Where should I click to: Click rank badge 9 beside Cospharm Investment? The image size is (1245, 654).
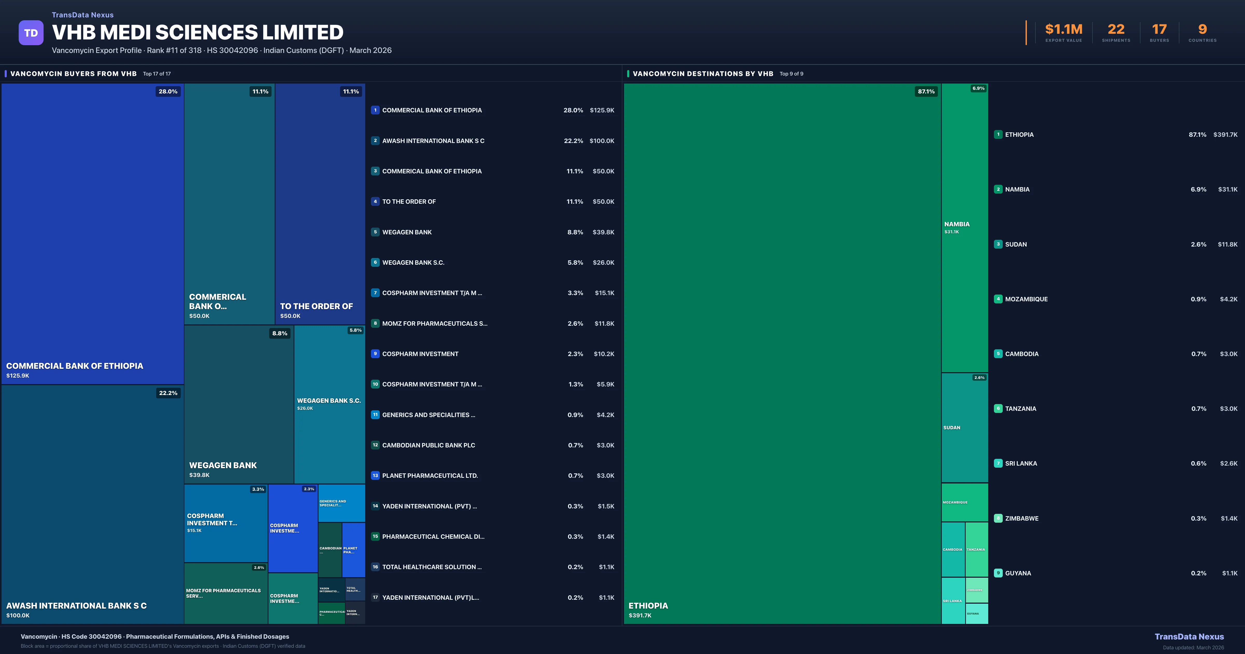375,354
